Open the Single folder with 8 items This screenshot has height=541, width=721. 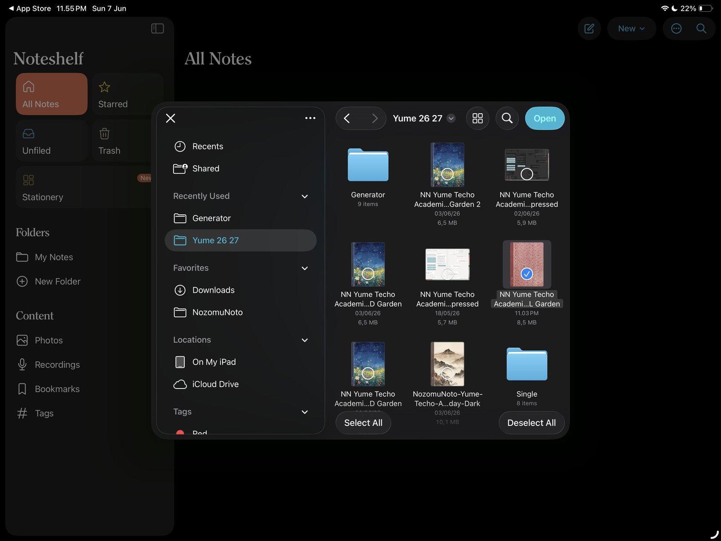[527, 364]
